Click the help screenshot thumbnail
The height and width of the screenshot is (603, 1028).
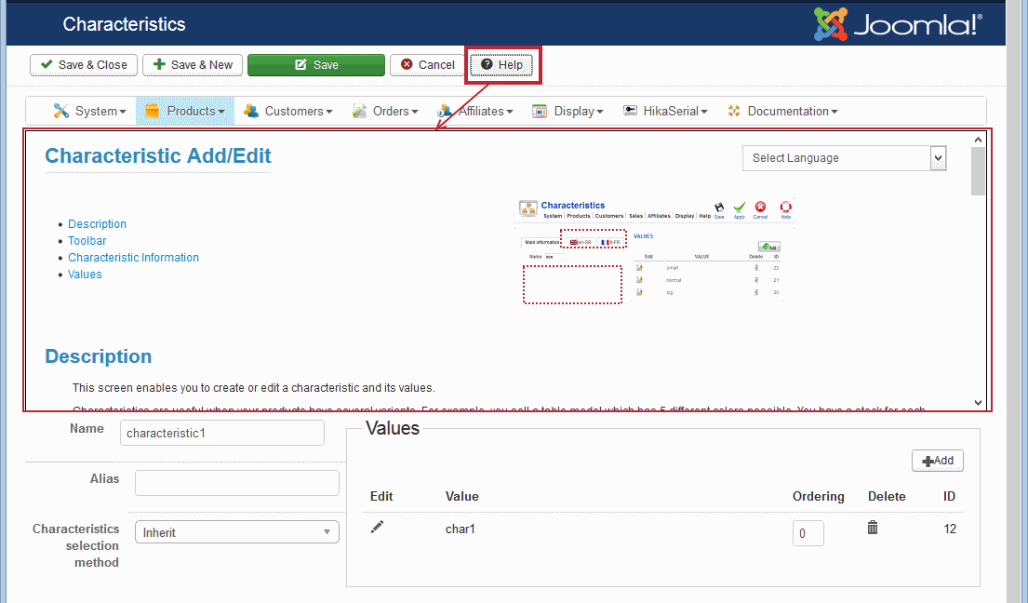point(655,251)
